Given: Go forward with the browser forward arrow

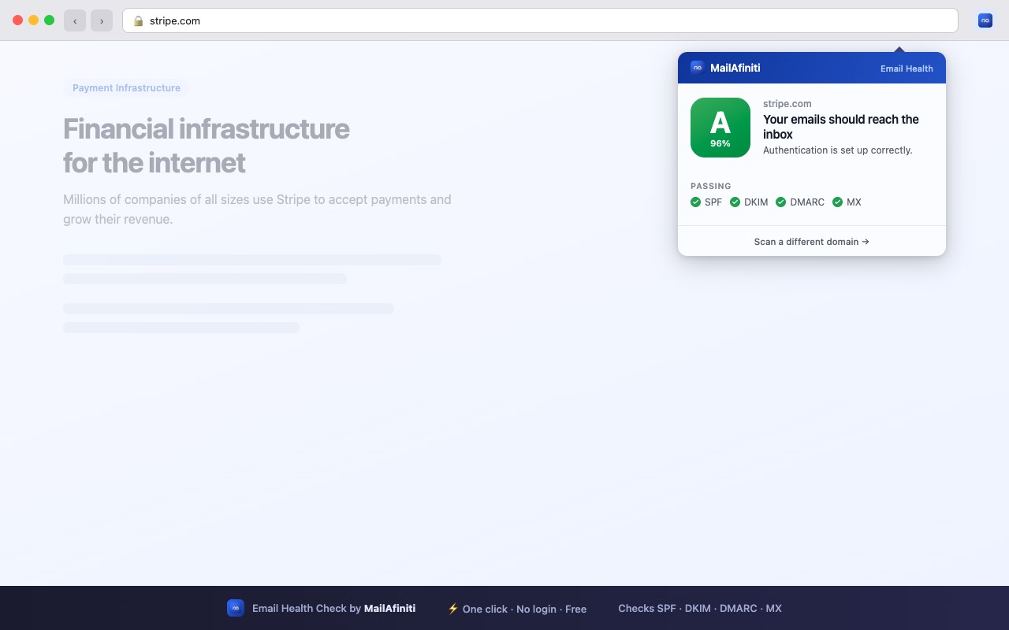Looking at the screenshot, I should [102, 20].
